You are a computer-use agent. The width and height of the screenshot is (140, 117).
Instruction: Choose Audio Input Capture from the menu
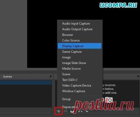[x=79, y=23]
